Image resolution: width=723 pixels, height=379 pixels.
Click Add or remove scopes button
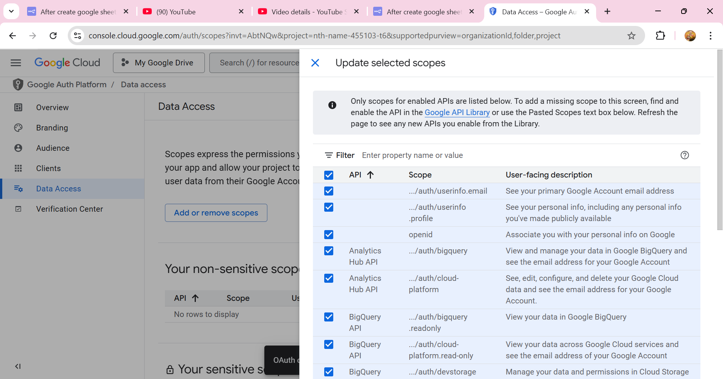[216, 213]
